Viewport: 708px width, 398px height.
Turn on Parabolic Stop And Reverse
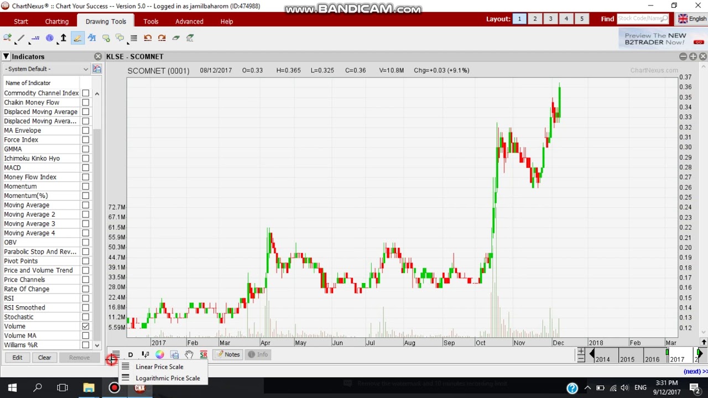(x=86, y=252)
